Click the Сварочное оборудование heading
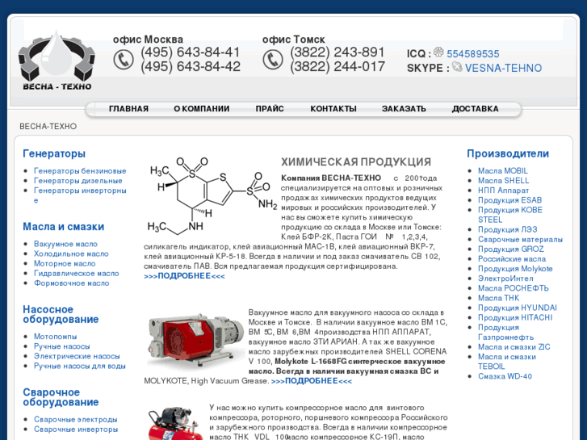The image size is (587, 440). coord(61,397)
